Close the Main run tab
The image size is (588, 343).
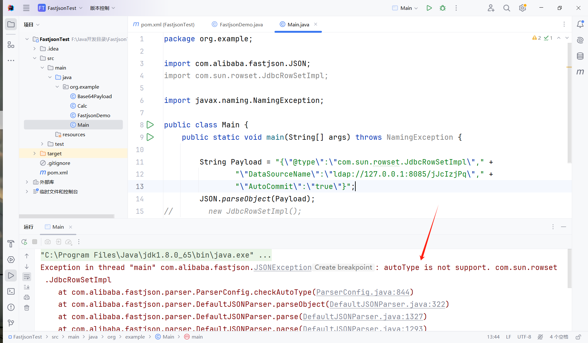(x=71, y=227)
